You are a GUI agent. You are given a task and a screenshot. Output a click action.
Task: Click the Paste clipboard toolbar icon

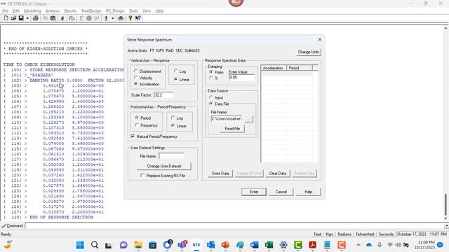tap(53, 18)
